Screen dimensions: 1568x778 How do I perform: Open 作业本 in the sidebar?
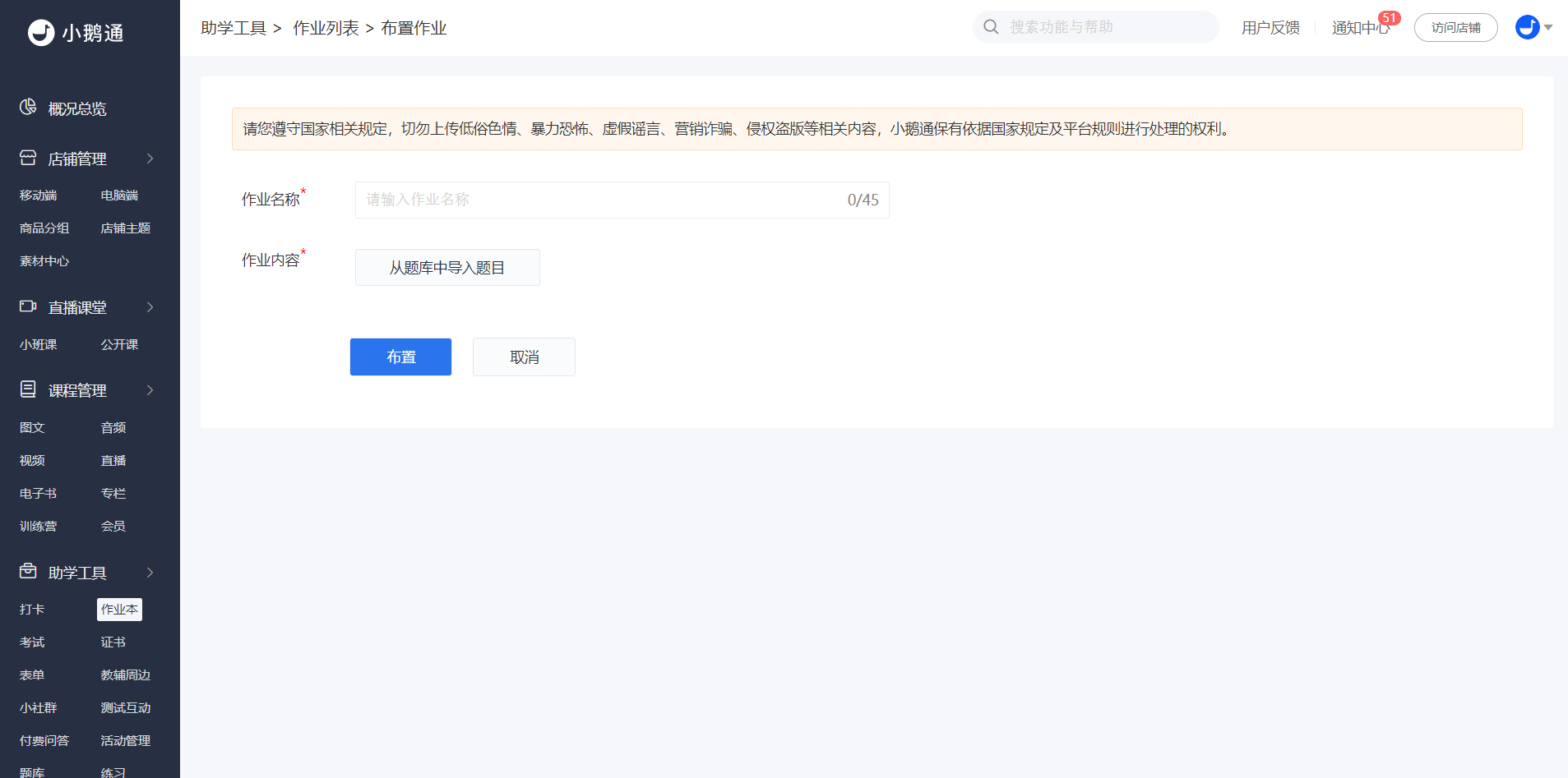pos(119,609)
